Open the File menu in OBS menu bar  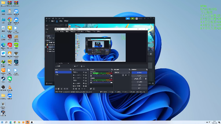click(x=57, y=31)
